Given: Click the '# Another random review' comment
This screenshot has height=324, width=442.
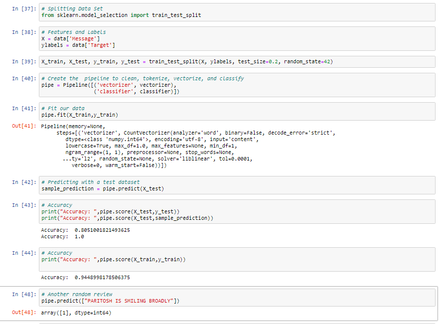Looking at the screenshot, I should pos(77,295).
